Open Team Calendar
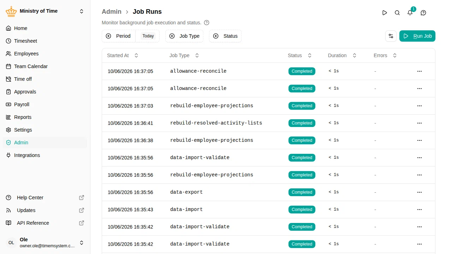 point(45,66)
